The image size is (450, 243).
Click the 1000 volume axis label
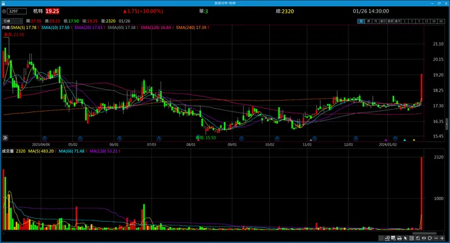pyautogui.click(x=438, y=198)
